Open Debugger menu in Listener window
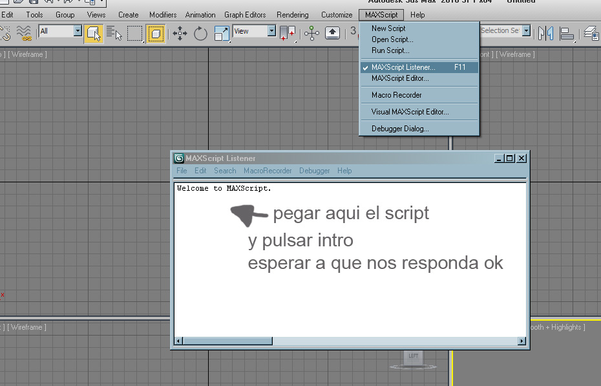 point(314,171)
